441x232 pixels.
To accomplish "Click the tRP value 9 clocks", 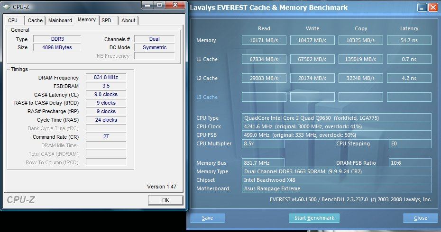I will [x=106, y=111].
